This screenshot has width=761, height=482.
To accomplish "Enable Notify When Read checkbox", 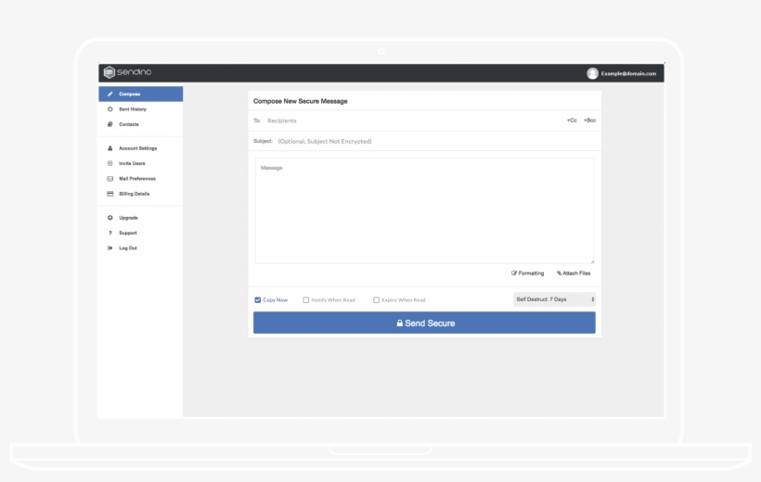I will 306,300.
